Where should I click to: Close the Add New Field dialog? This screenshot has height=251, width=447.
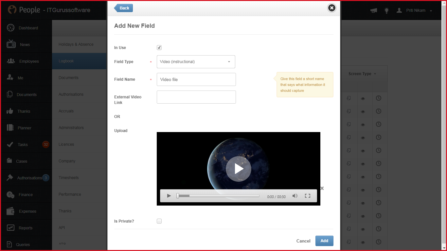(332, 8)
